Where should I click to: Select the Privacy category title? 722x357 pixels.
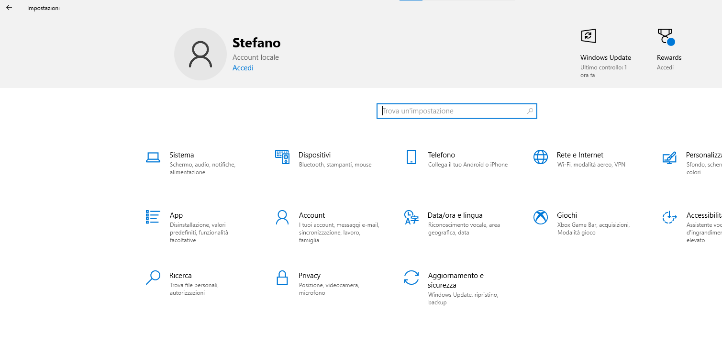tap(310, 276)
